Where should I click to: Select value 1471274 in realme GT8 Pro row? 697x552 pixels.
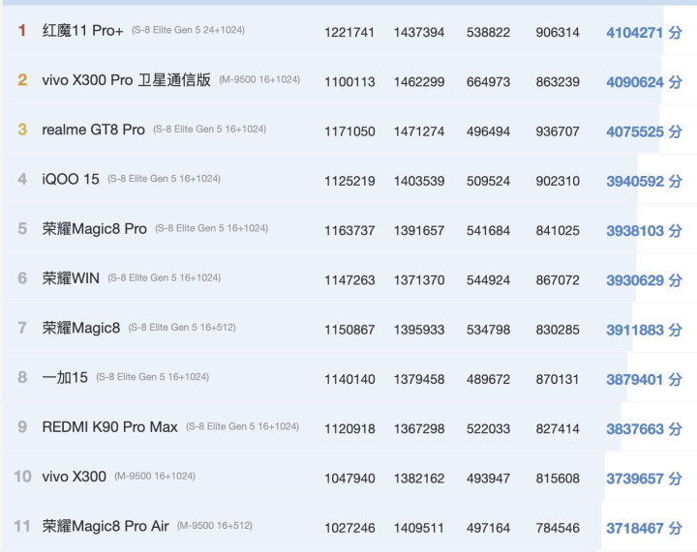pos(419,131)
